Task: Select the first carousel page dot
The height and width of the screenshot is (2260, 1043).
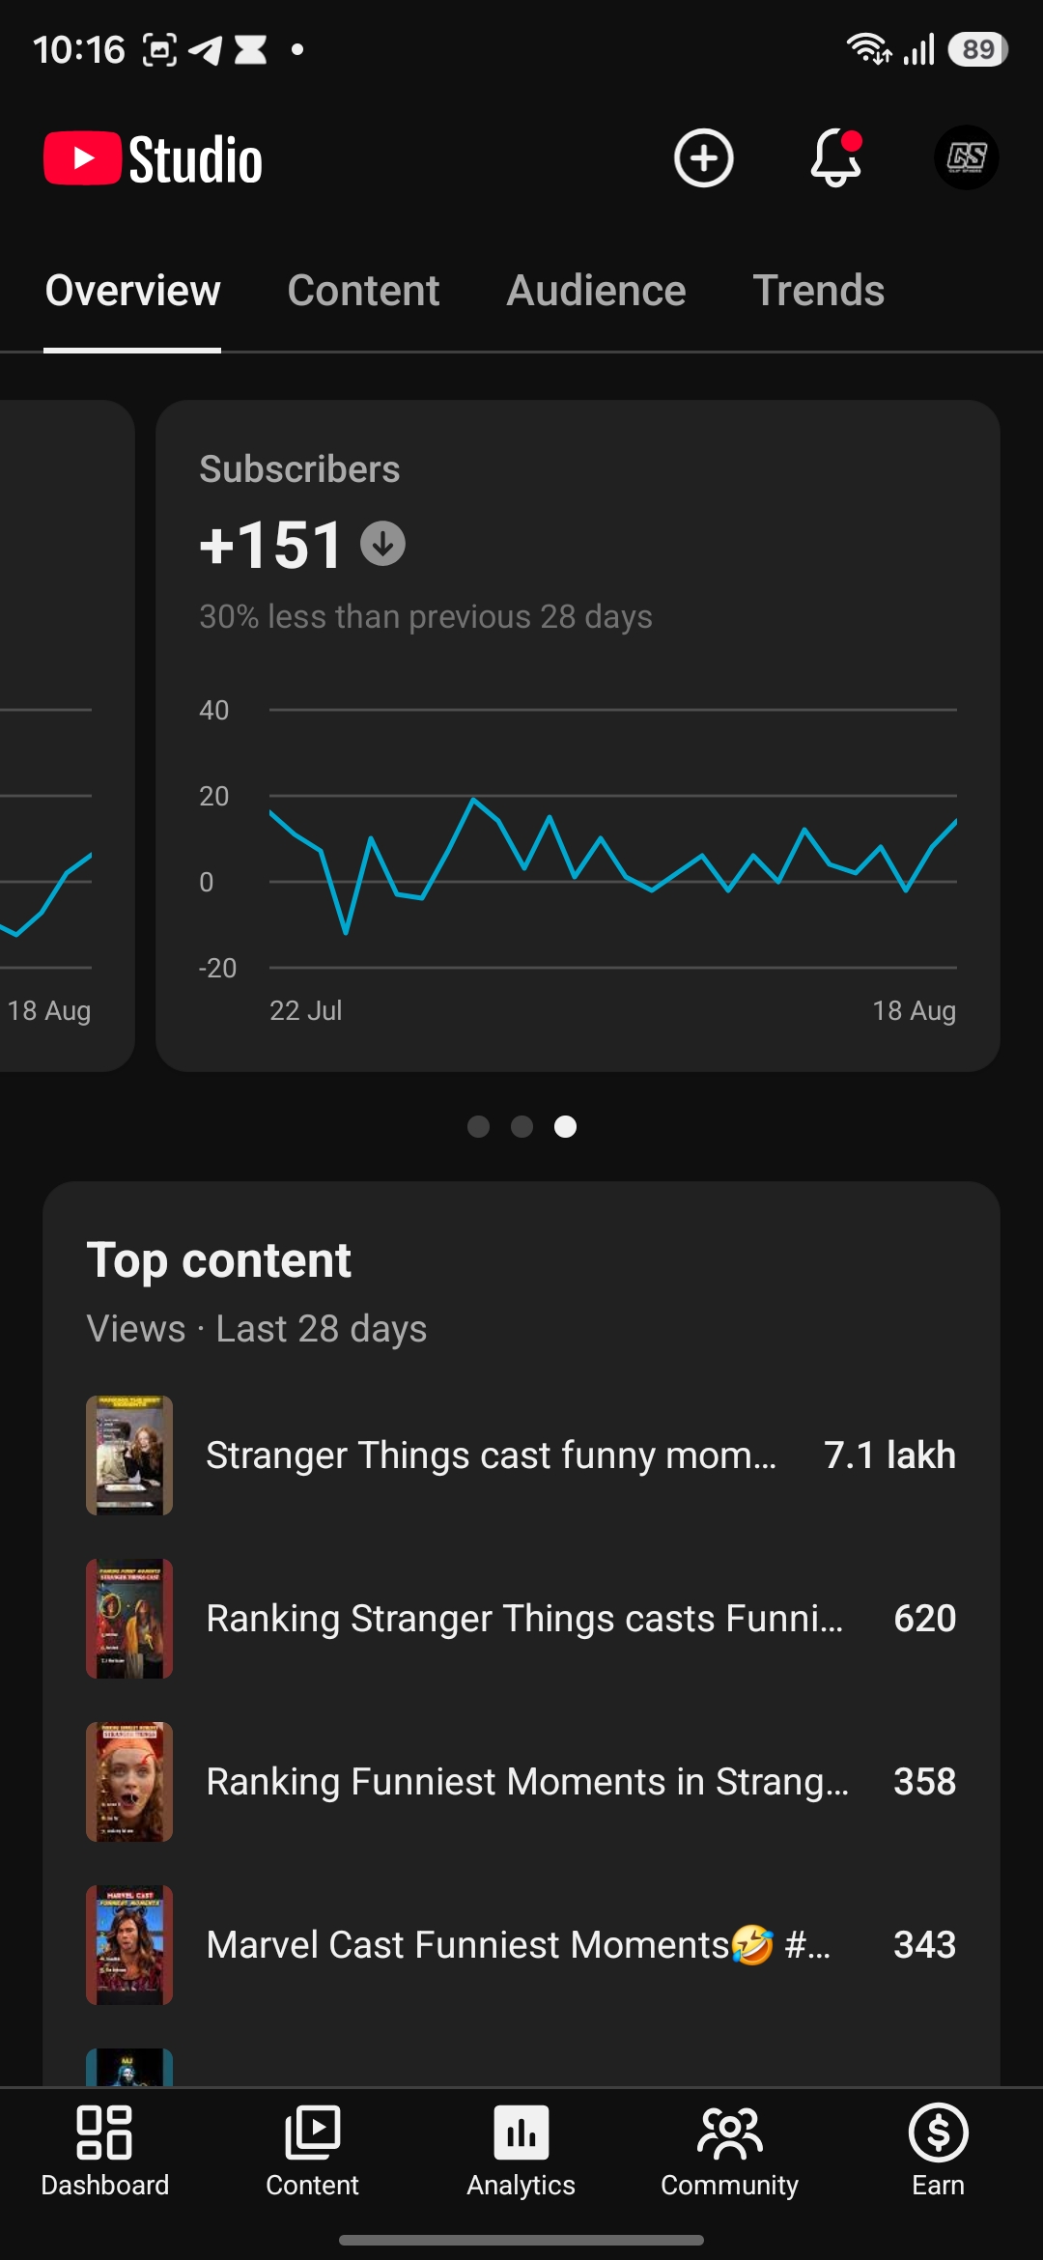Action: click(x=478, y=1126)
